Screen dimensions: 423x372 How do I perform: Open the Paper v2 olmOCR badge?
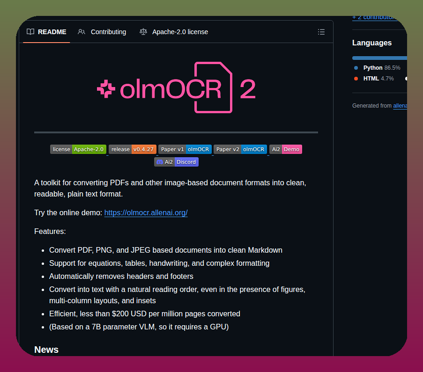coord(240,149)
